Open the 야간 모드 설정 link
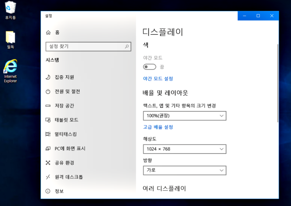The height and width of the screenshot is (206, 291). coord(158,79)
